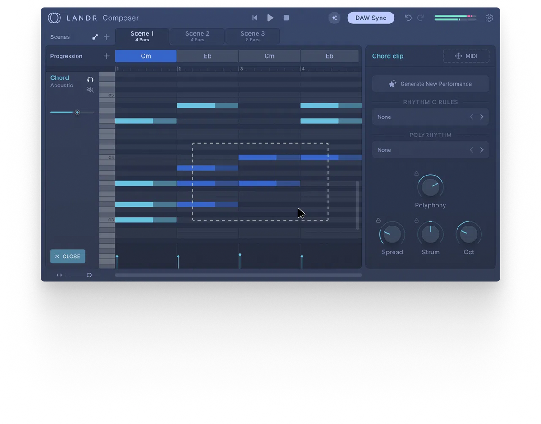Unmute the Chord track
The height and width of the screenshot is (424, 541).
tap(91, 90)
